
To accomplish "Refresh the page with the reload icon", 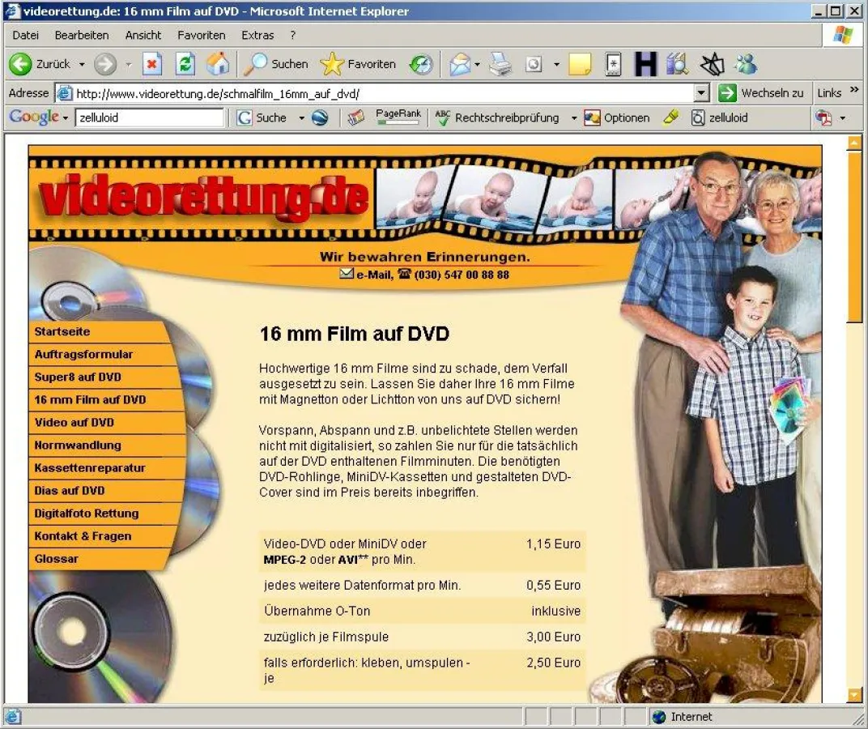I will pyautogui.click(x=185, y=64).
